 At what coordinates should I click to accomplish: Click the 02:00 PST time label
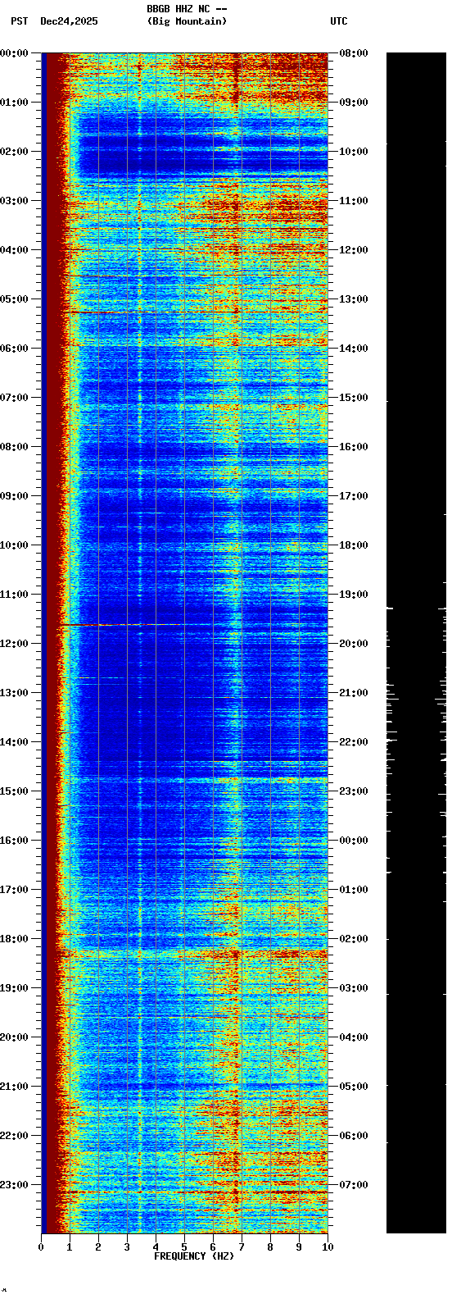tap(14, 152)
